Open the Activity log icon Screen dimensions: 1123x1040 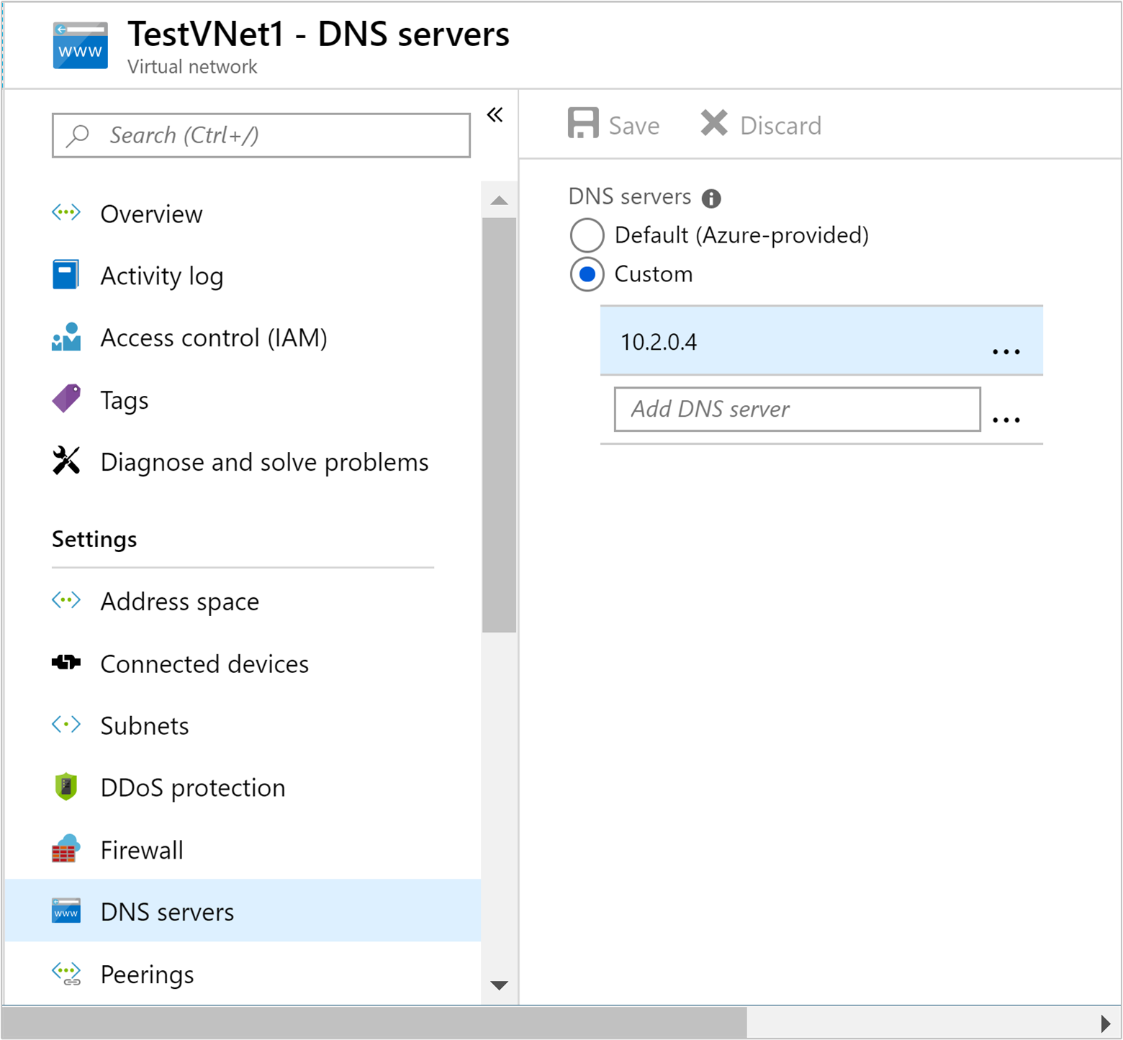pyautogui.click(x=66, y=274)
